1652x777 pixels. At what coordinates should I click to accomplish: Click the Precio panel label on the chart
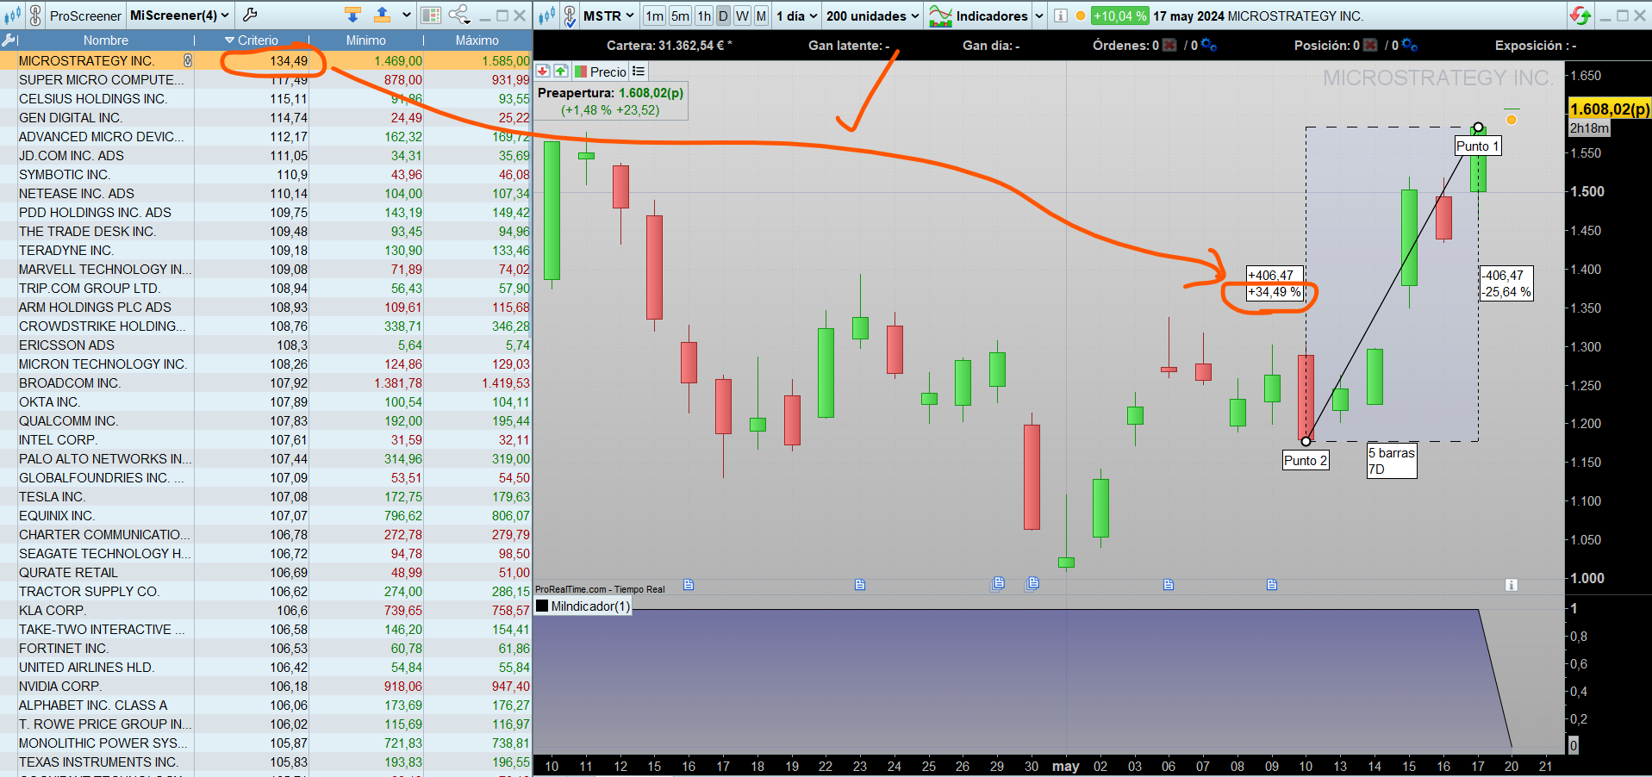tap(608, 72)
